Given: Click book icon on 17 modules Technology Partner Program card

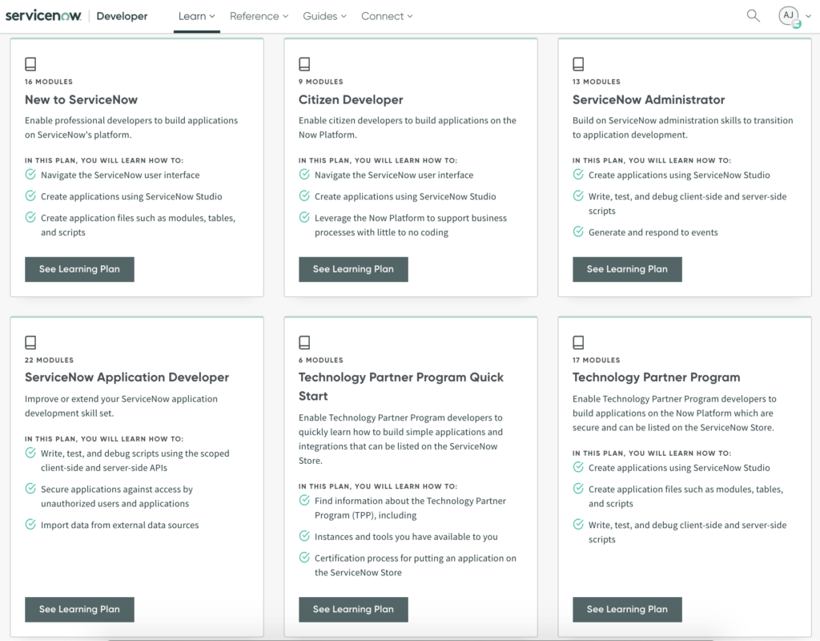Looking at the screenshot, I should (x=578, y=342).
